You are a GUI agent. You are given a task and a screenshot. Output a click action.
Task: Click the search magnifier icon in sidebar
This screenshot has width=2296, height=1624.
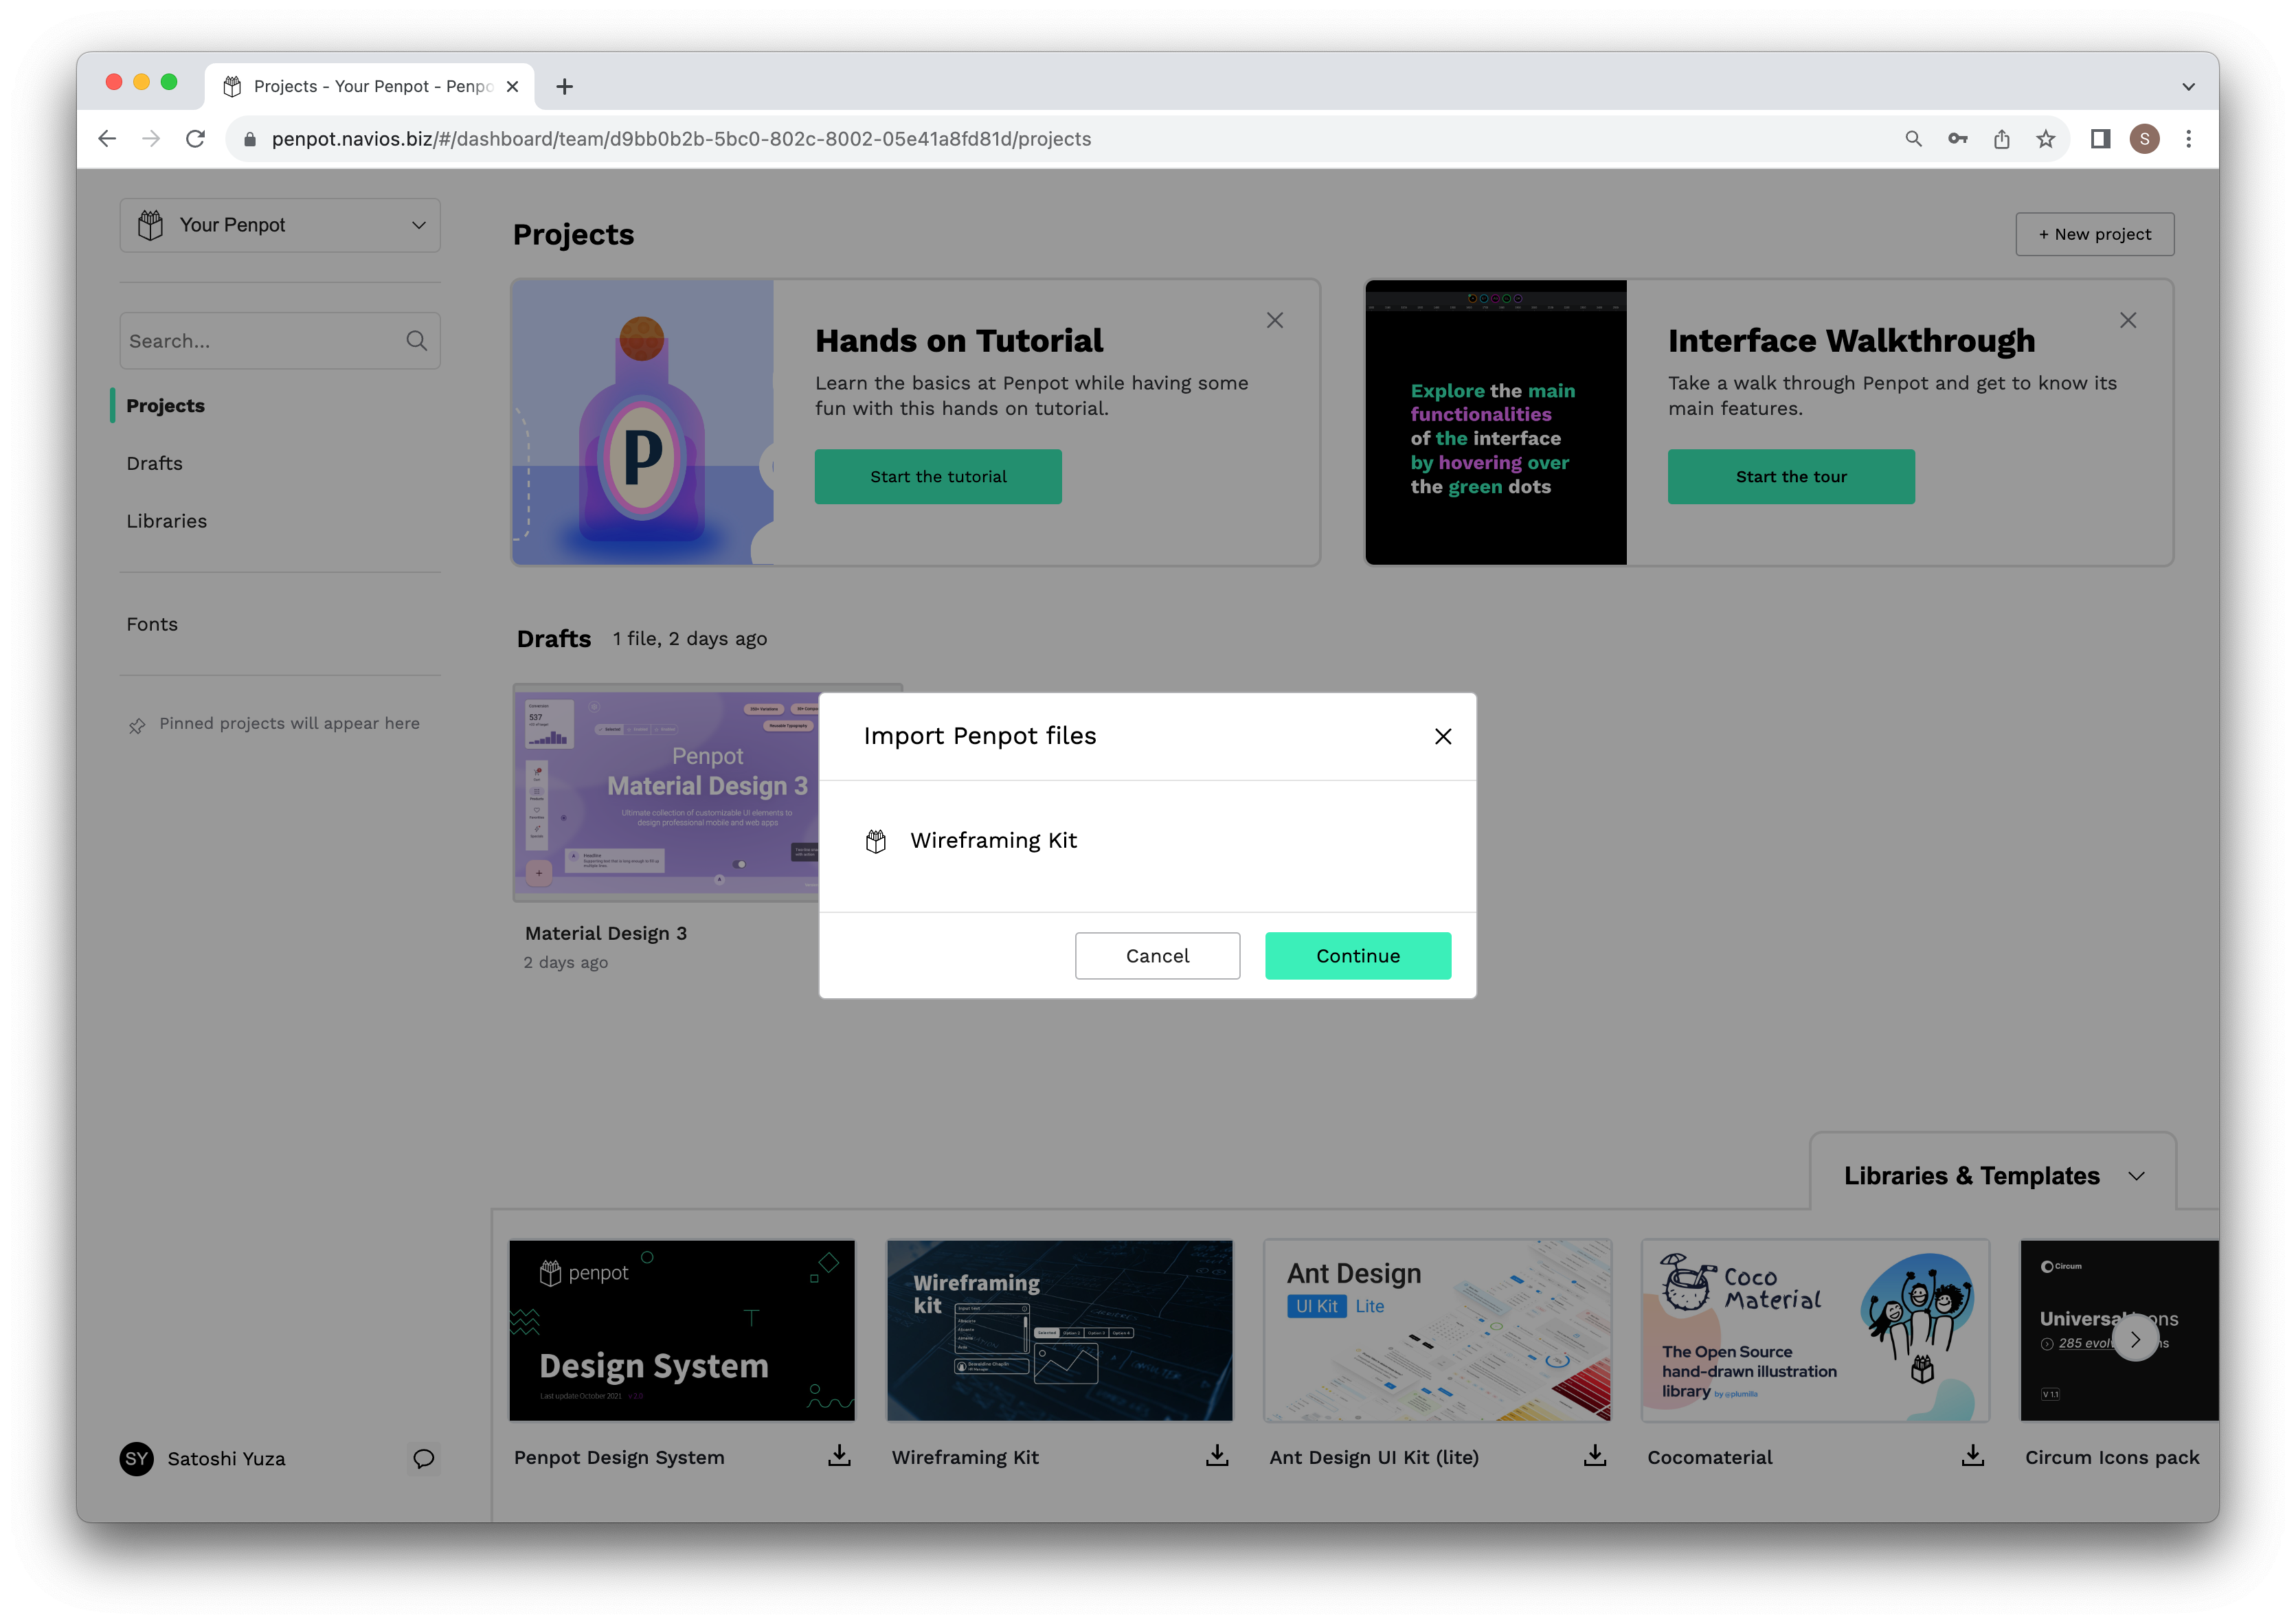tap(417, 341)
